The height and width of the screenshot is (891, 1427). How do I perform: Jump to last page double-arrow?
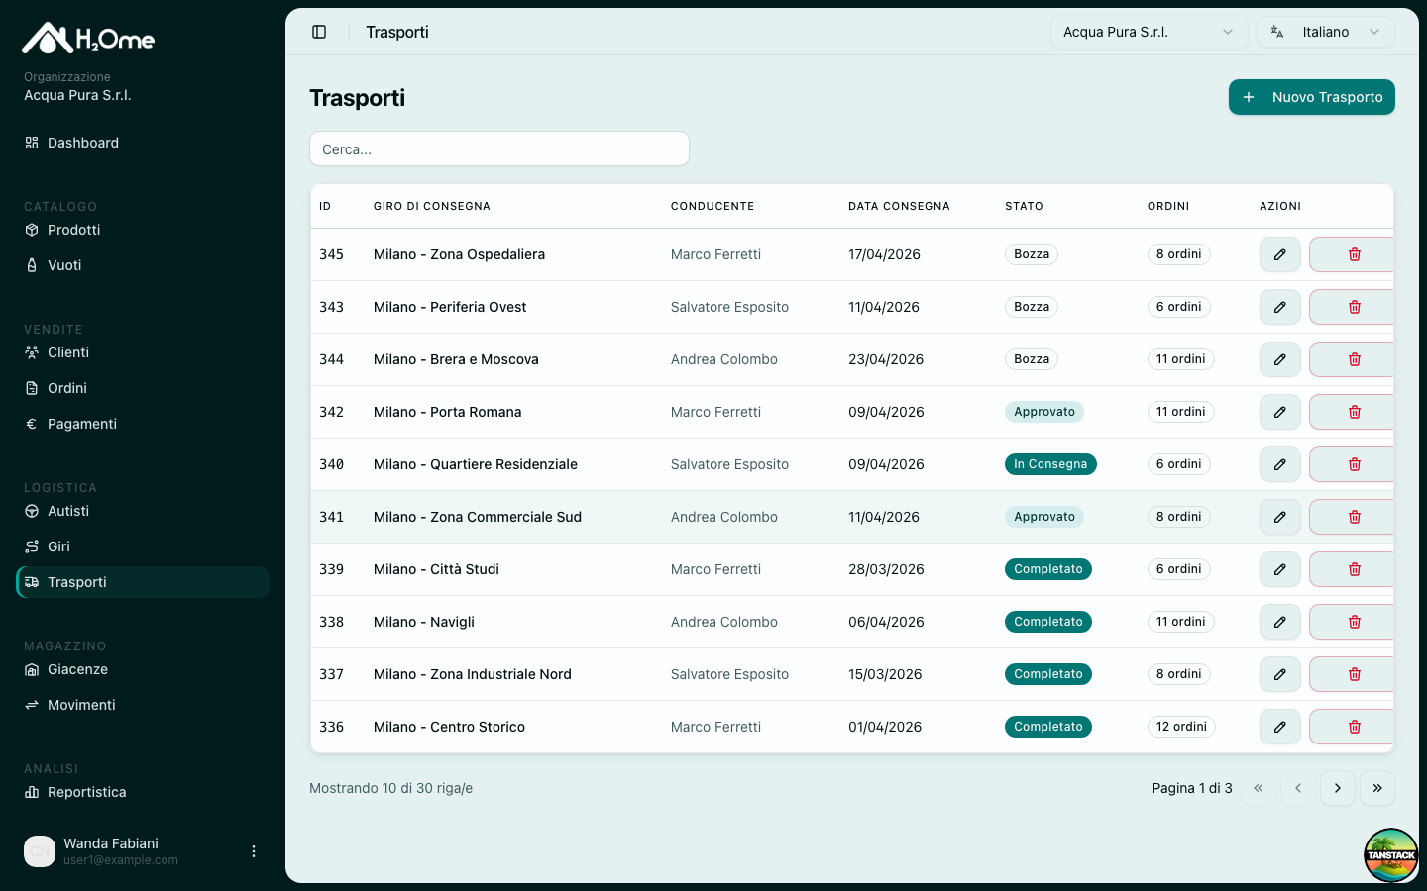tap(1377, 788)
